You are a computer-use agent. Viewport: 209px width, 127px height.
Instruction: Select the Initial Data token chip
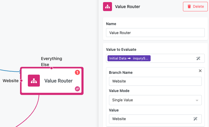pos(129,58)
